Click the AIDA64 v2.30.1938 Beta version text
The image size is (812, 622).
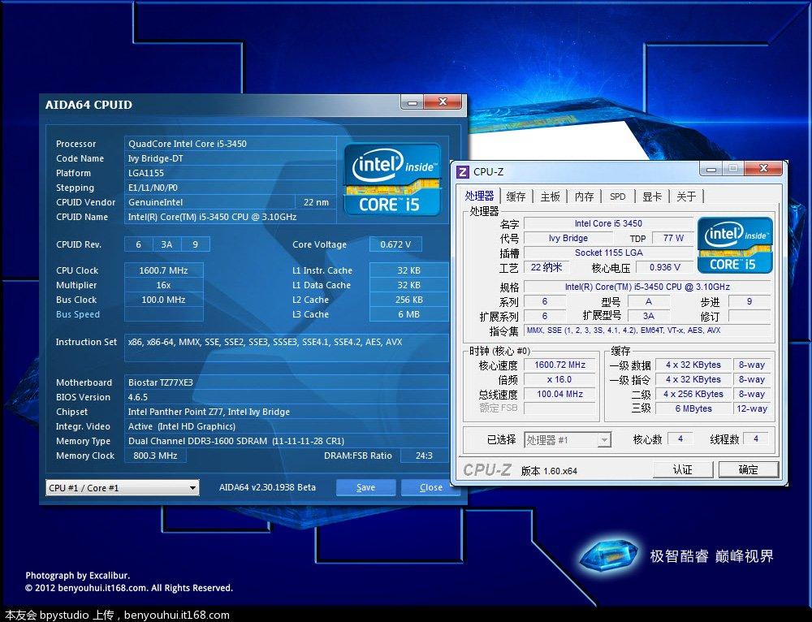267,487
